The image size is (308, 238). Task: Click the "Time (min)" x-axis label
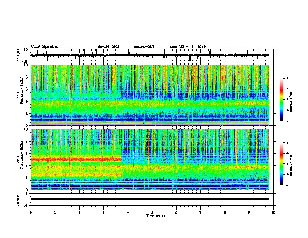(x=156, y=216)
